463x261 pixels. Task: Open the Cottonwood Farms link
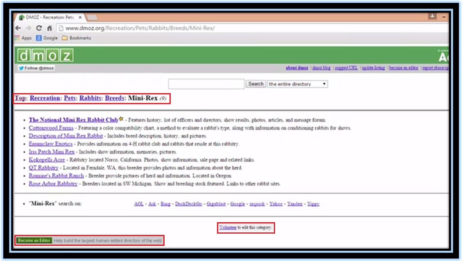51,128
